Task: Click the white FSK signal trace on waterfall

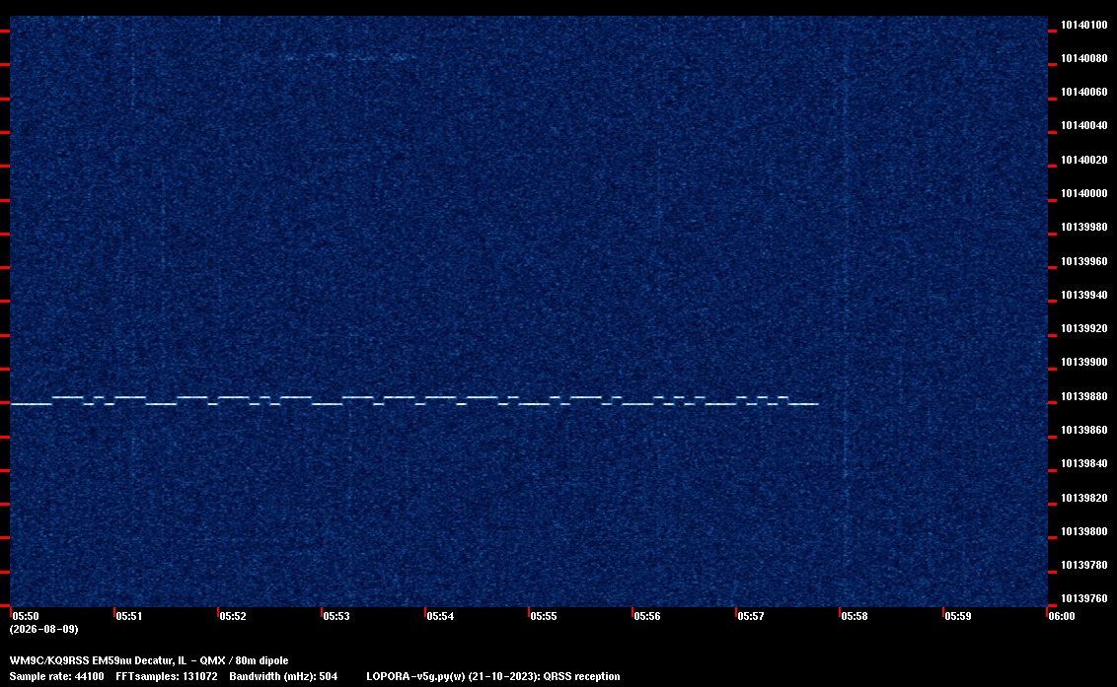Action: click(414, 400)
